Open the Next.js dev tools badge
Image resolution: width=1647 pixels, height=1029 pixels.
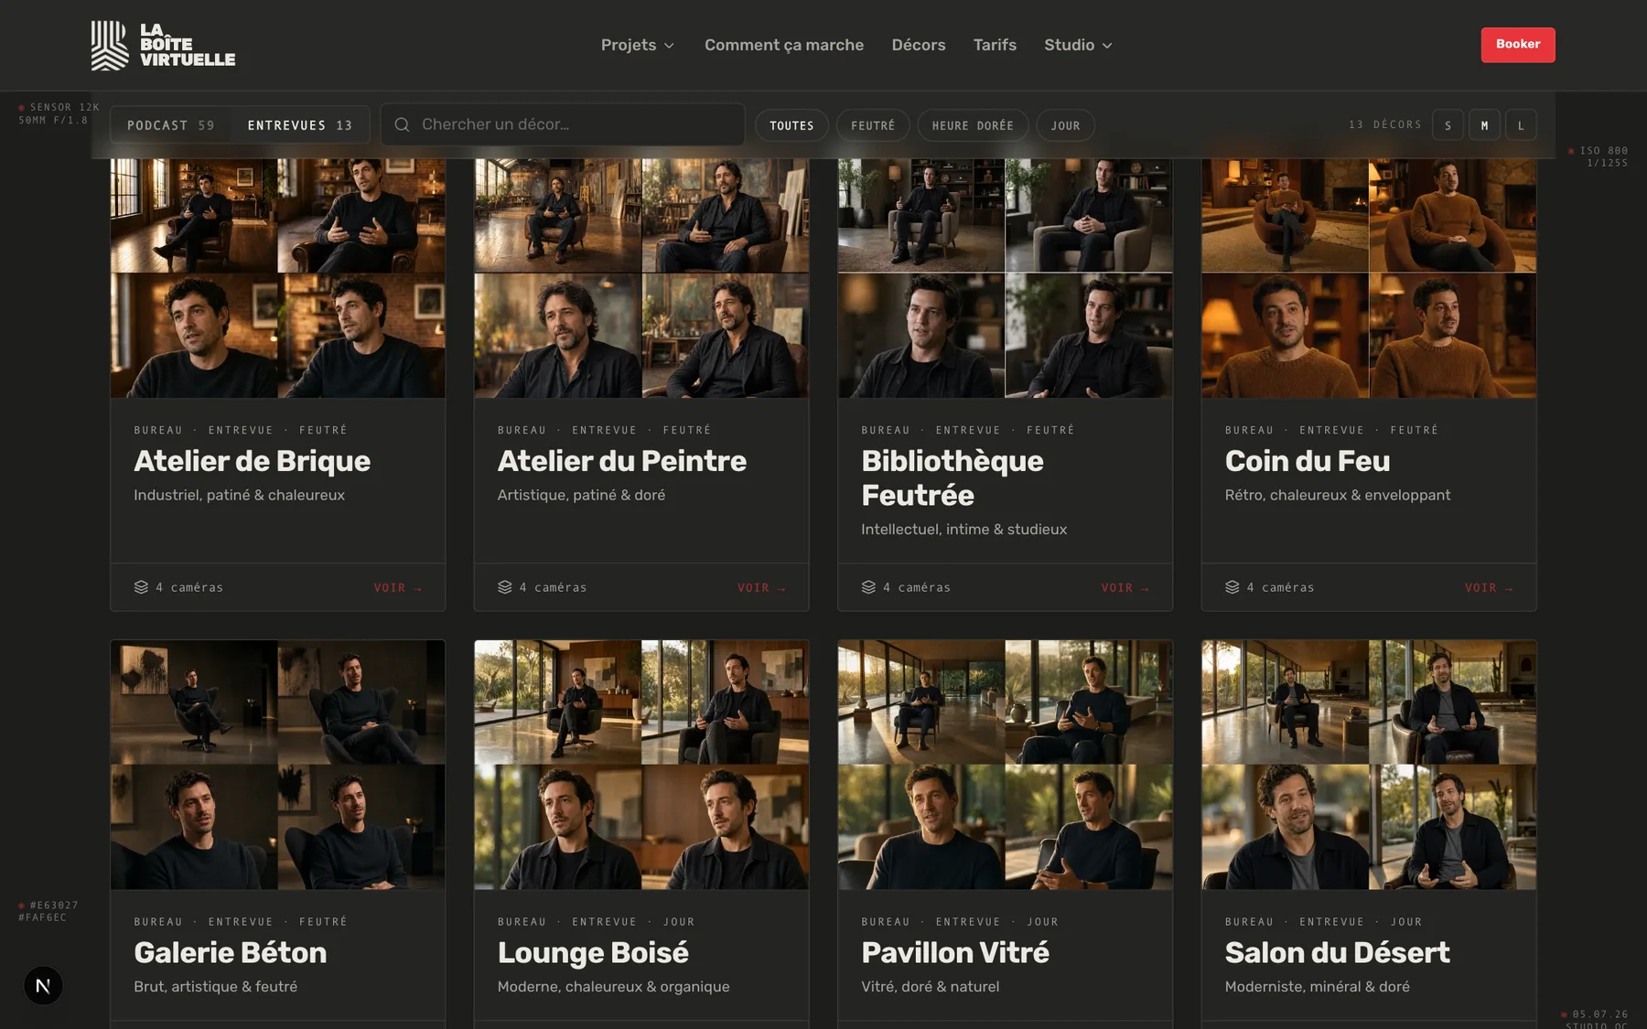point(43,986)
